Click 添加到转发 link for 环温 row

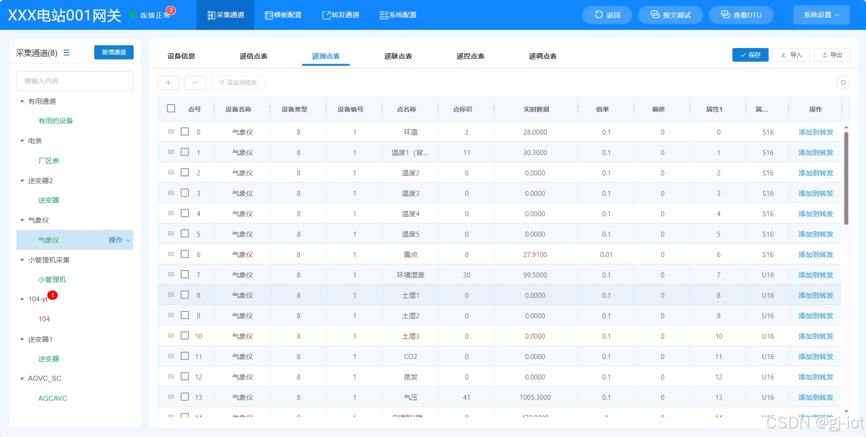816,132
